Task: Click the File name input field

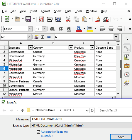Action: [81, 119]
